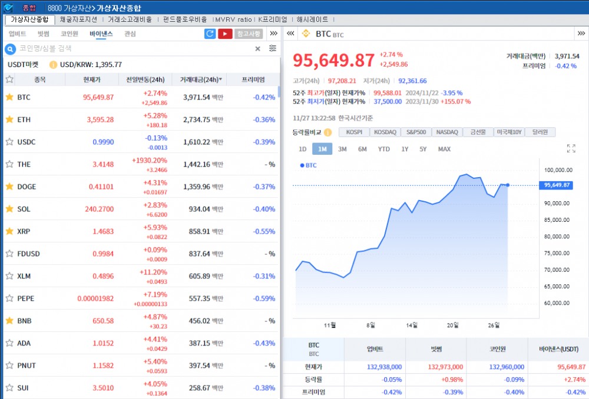Open more tabs using the triple chevron
Image resolution: width=589 pixels, height=399 pixels.
click(273, 34)
